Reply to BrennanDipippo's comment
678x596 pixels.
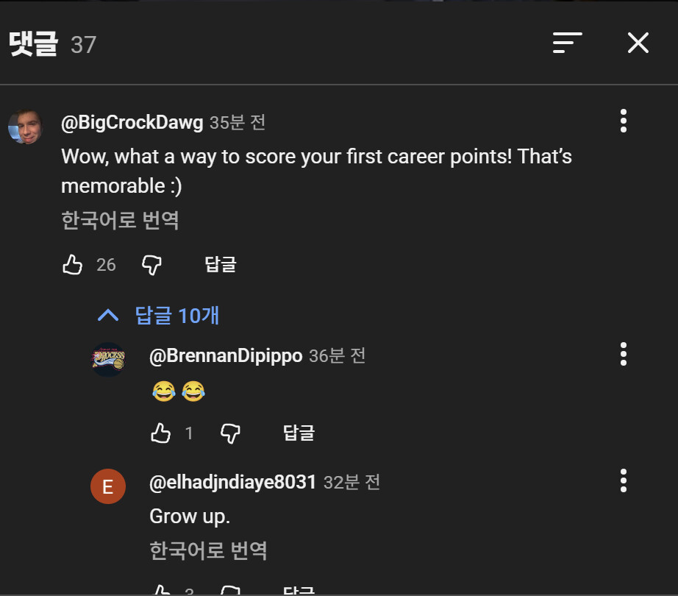point(299,433)
